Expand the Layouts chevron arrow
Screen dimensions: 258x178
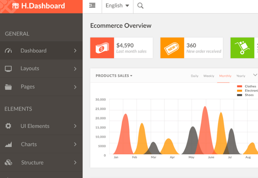point(75,69)
